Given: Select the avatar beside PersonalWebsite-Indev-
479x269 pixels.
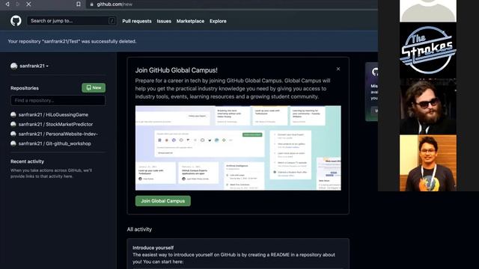Looking at the screenshot, I should tap(13, 134).
